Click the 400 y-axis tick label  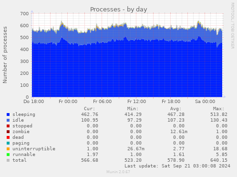(24, 50)
